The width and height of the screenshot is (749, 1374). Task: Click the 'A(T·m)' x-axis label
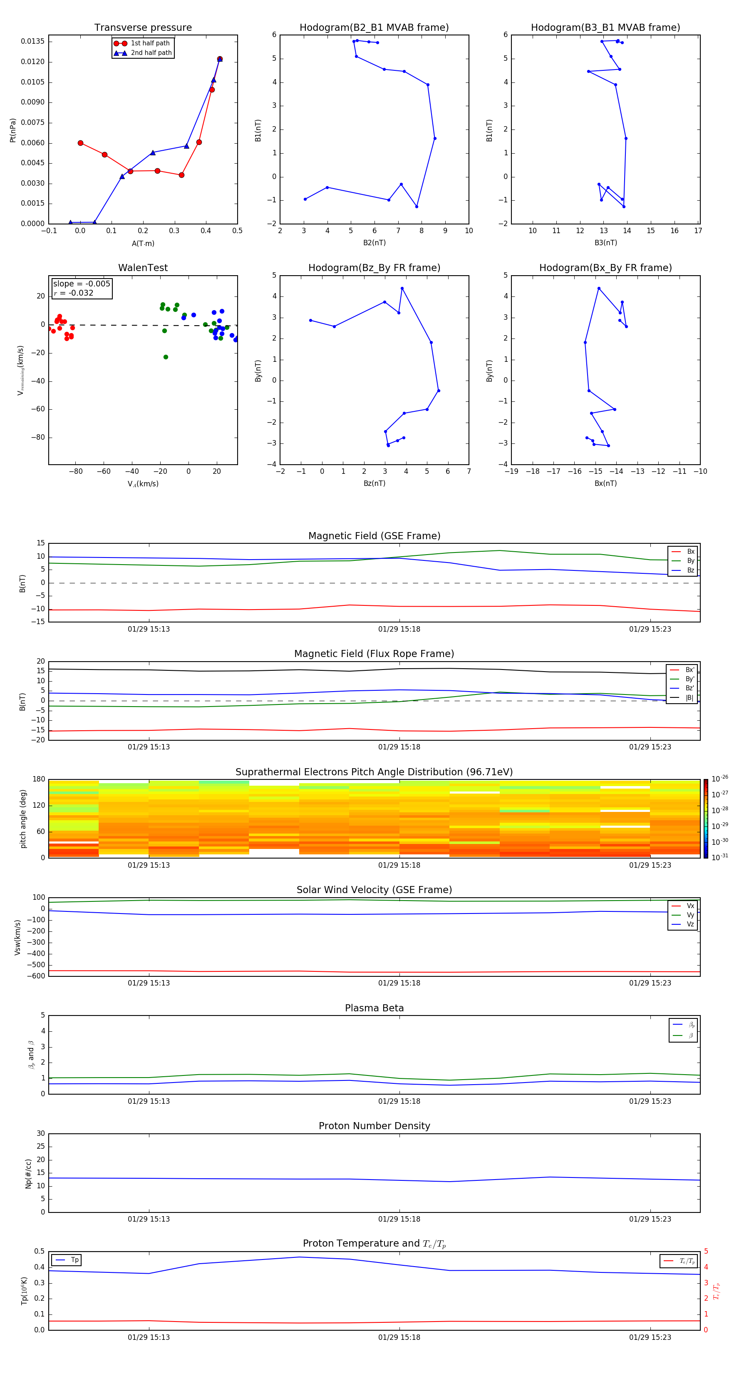coord(143,244)
